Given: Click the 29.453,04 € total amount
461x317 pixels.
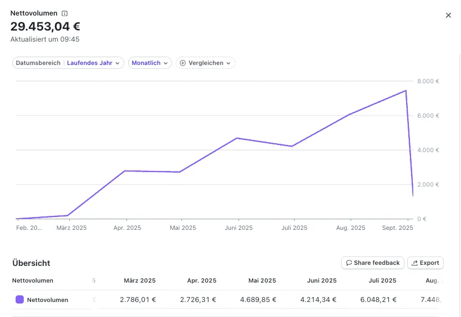Looking at the screenshot, I should [45, 27].
